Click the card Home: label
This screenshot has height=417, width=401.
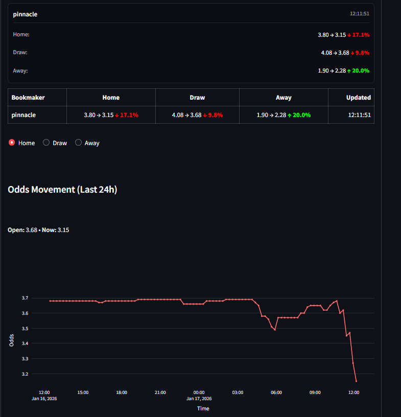[x=21, y=35]
